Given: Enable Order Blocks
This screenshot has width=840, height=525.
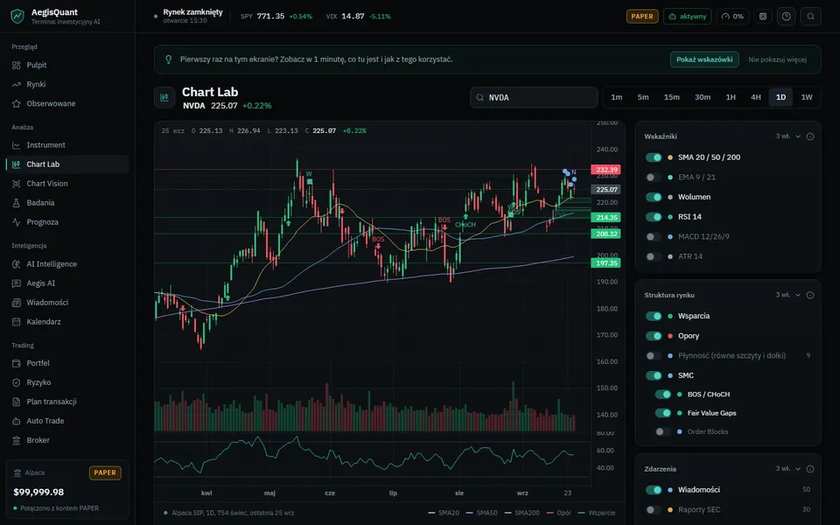Looking at the screenshot, I should click(x=663, y=431).
